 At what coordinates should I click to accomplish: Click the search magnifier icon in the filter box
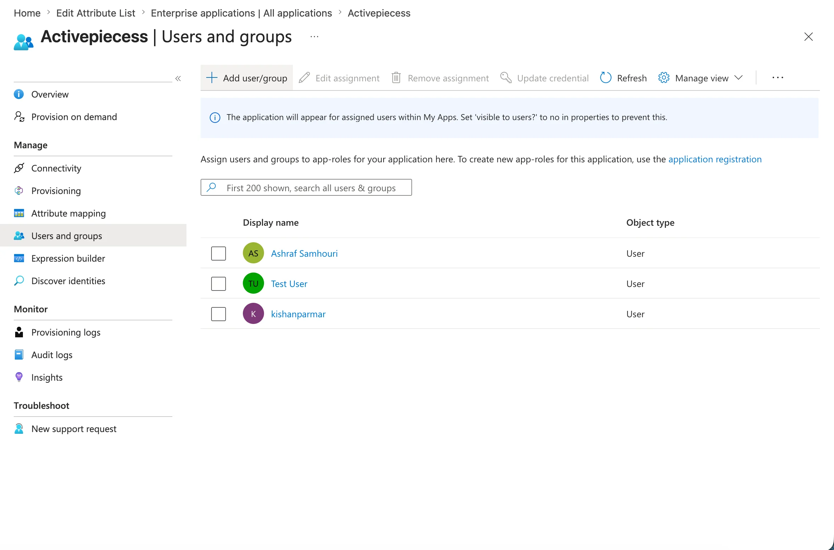click(211, 187)
